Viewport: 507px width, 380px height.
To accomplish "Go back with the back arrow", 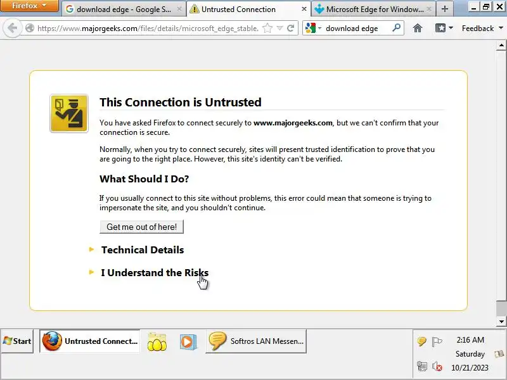I will (12, 28).
